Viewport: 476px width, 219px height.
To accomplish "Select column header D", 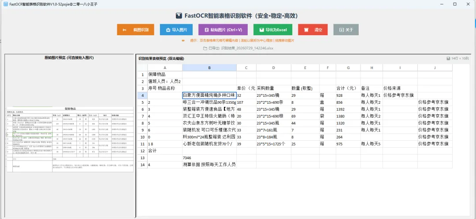I will coord(274,68).
